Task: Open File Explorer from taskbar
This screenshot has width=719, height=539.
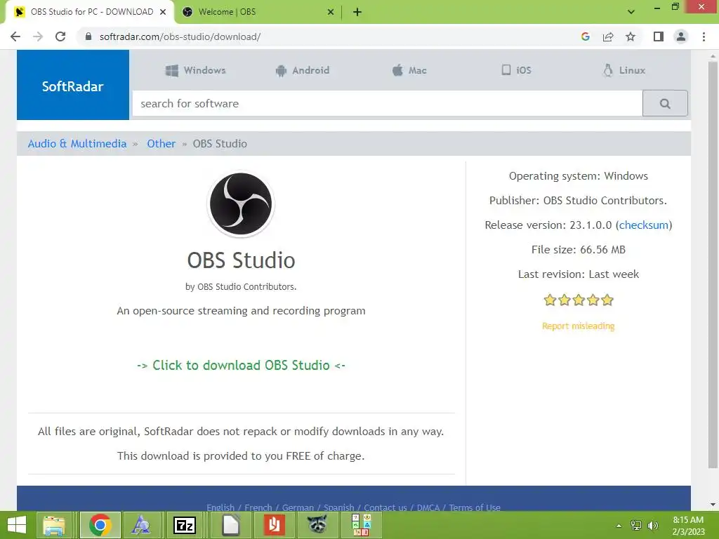Action: tap(53, 525)
